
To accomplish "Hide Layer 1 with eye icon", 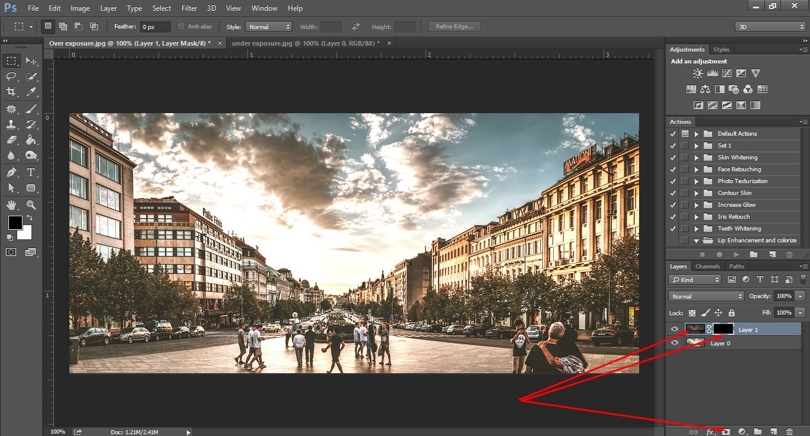I will 674,329.
